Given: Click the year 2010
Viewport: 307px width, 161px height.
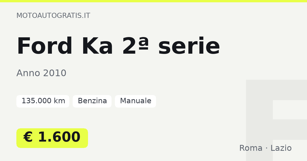Looking at the screenshot, I should [x=54, y=73].
